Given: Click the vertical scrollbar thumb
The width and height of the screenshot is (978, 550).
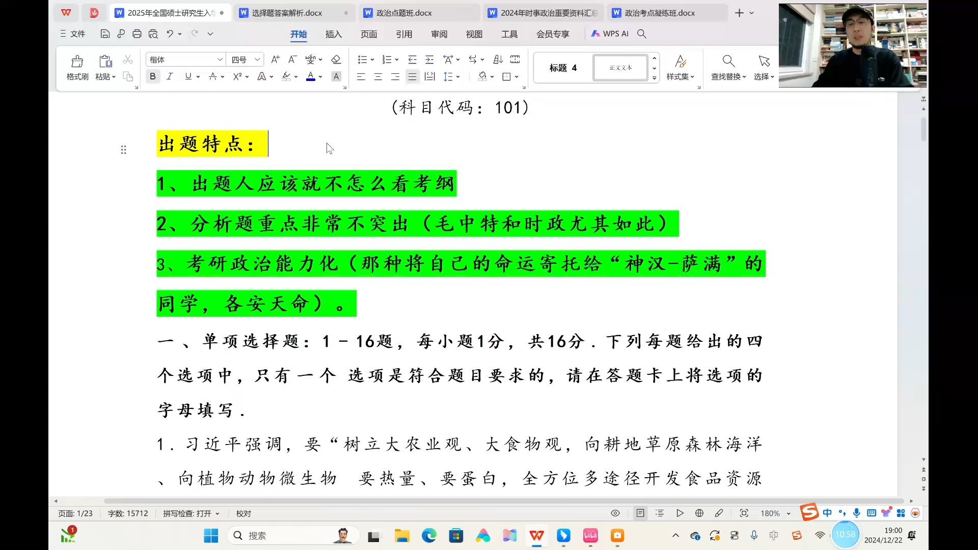Looking at the screenshot, I should pos(923,129).
